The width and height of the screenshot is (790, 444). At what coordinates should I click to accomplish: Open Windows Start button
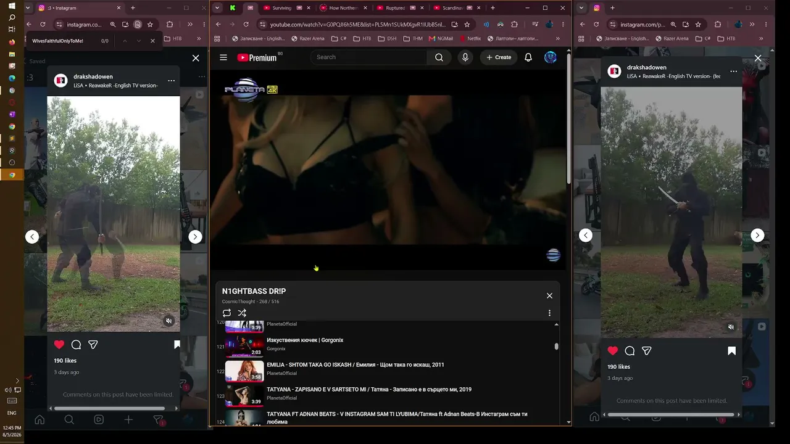pyautogui.click(x=12, y=6)
